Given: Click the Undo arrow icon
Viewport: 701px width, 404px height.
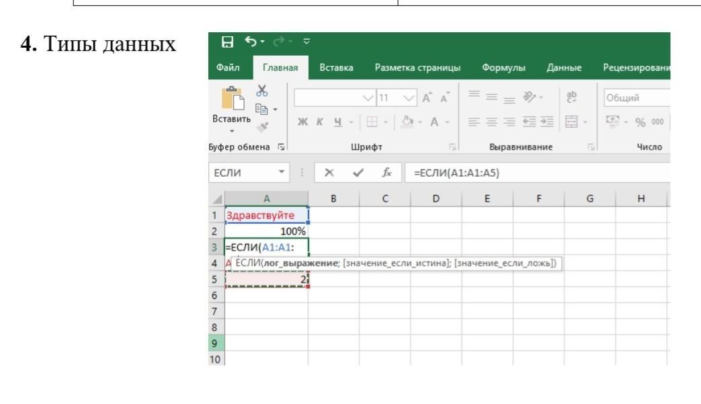Looking at the screenshot, I should 250,42.
